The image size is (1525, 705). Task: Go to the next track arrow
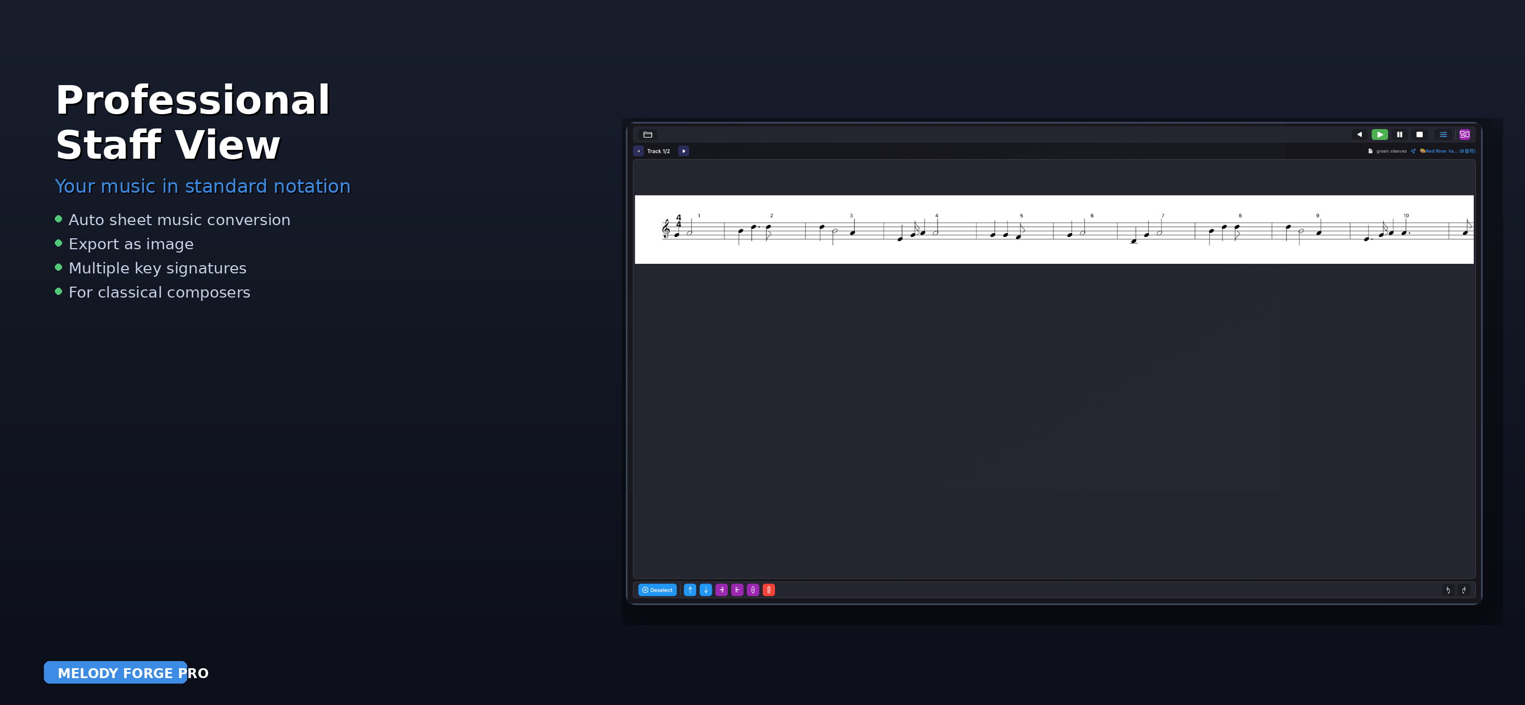point(683,151)
